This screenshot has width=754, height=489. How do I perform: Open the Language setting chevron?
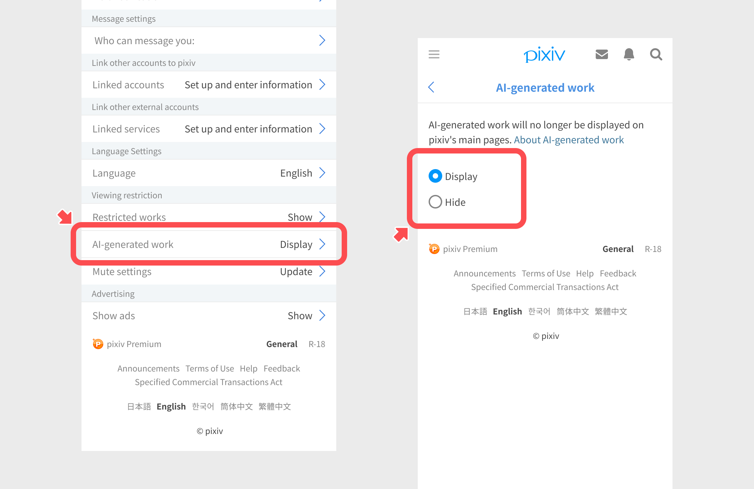322,173
